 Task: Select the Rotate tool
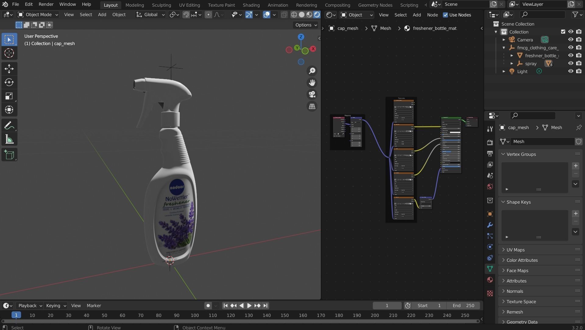pos(9,82)
